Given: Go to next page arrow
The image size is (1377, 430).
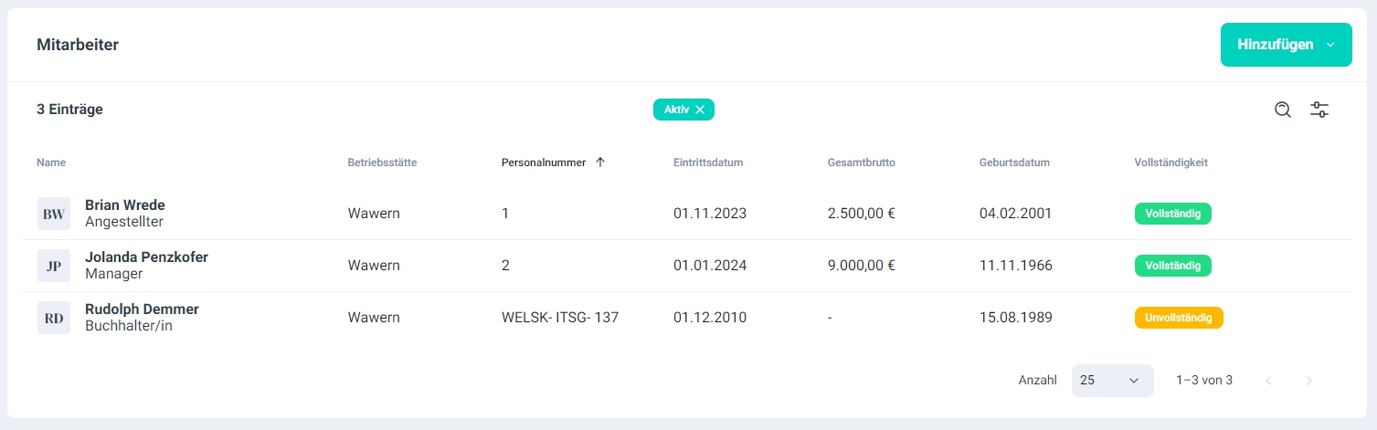Looking at the screenshot, I should 1309,381.
